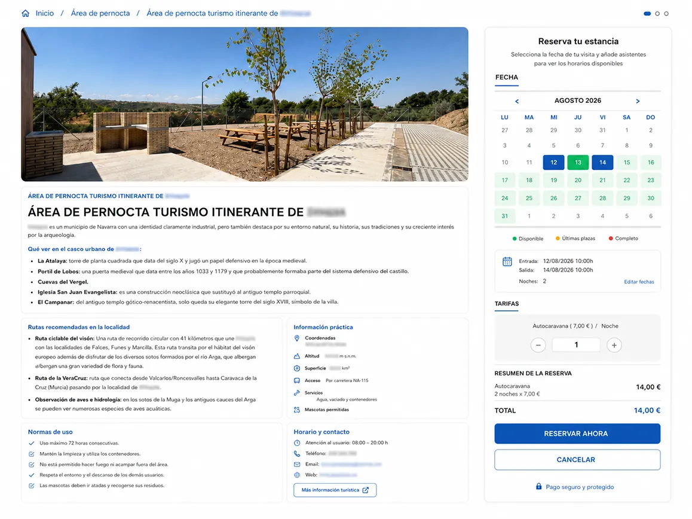The width and height of the screenshot is (692, 519).
Task: Pick August 31 in the calendar
Action: tap(505, 216)
